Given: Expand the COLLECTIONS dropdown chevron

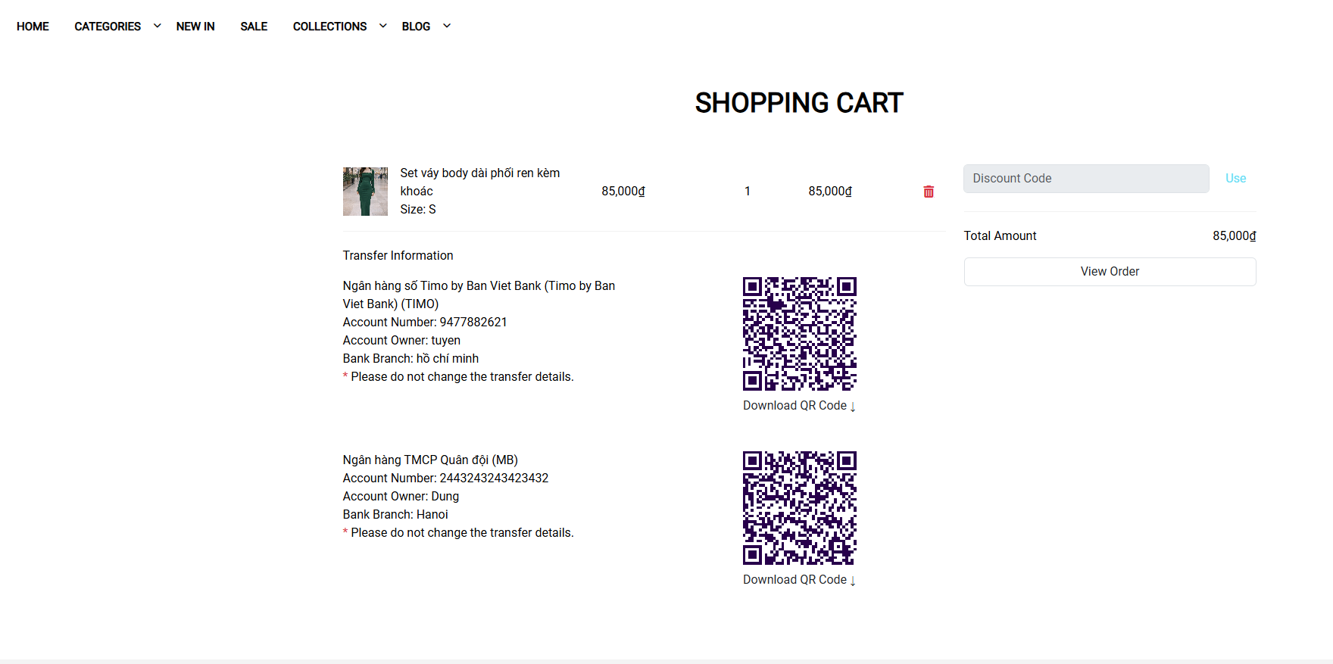Looking at the screenshot, I should coord(383,26).
